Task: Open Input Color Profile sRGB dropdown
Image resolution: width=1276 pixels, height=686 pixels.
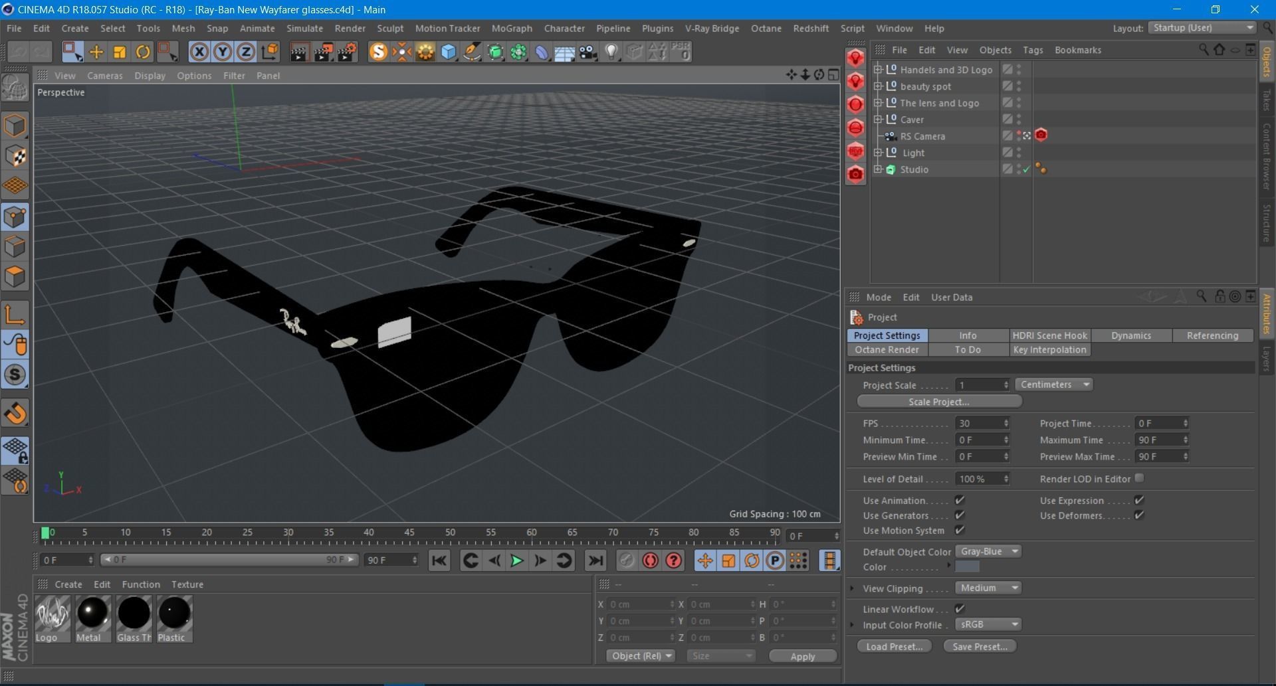Action: 988,624
